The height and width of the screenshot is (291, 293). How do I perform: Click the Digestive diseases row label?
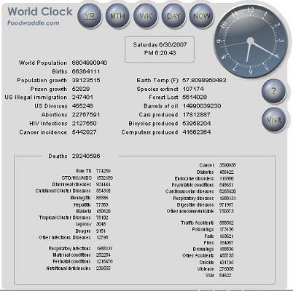tap(195, 204)
